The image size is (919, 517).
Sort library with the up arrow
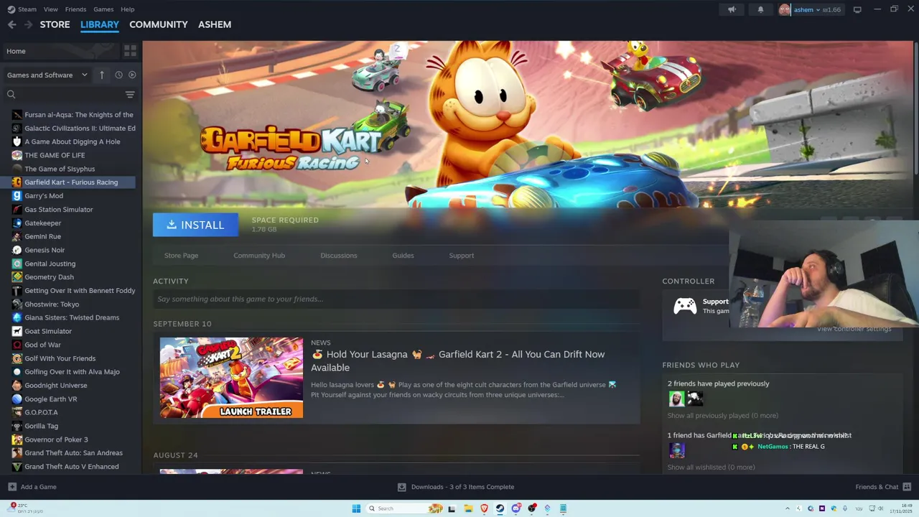[101, 75]
